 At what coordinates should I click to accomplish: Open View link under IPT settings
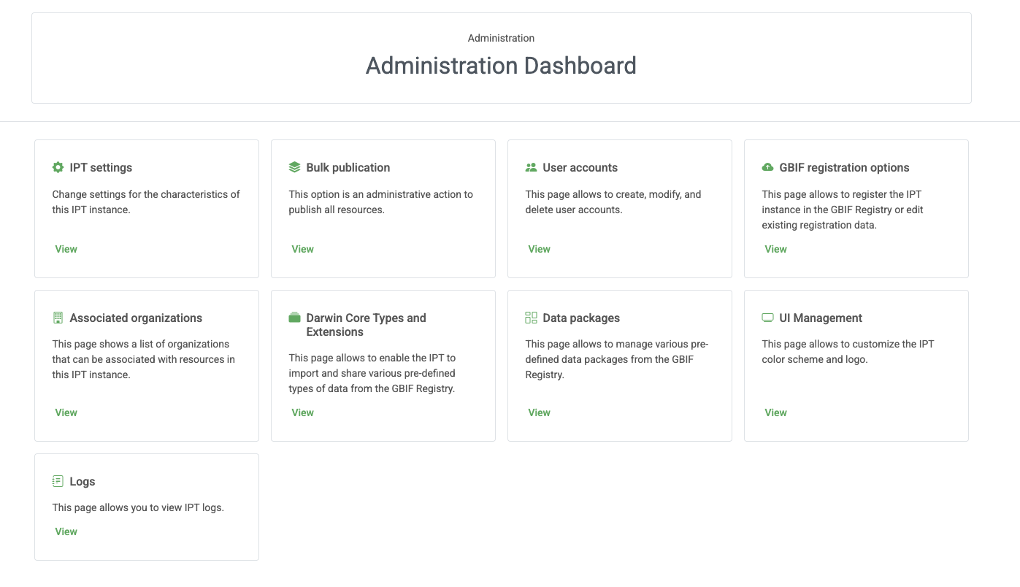[x=66, y=249]
